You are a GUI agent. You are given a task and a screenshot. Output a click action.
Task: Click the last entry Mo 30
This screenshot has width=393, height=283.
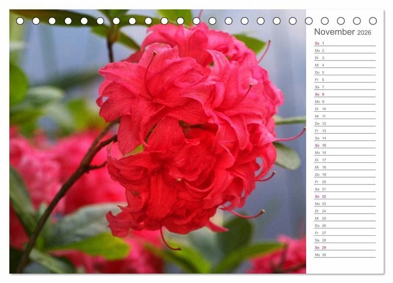pos(344,255)
